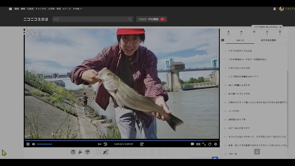
Task: Expand the その他 dropdown menu
Action: coord(77,9)
